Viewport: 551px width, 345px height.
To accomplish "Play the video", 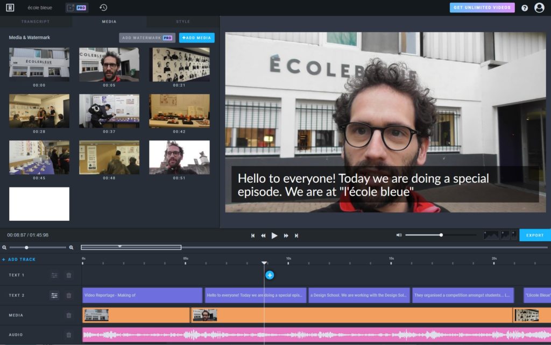I will pos(274,235).
